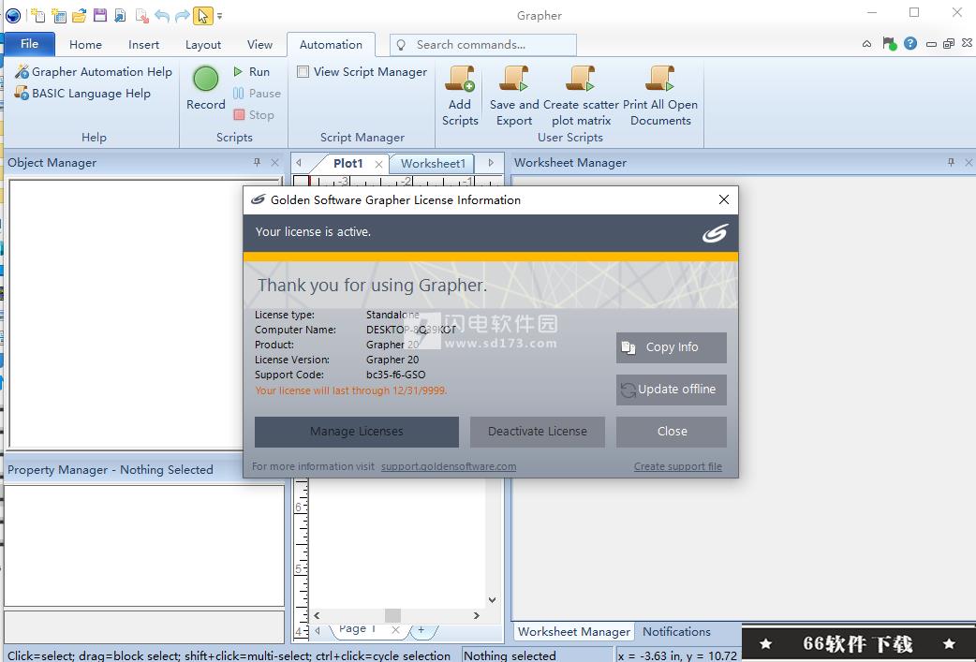This screenshot has height=662, width=976.
Task: Run Print All Open Documents script
Action: [x=660, y=96]
